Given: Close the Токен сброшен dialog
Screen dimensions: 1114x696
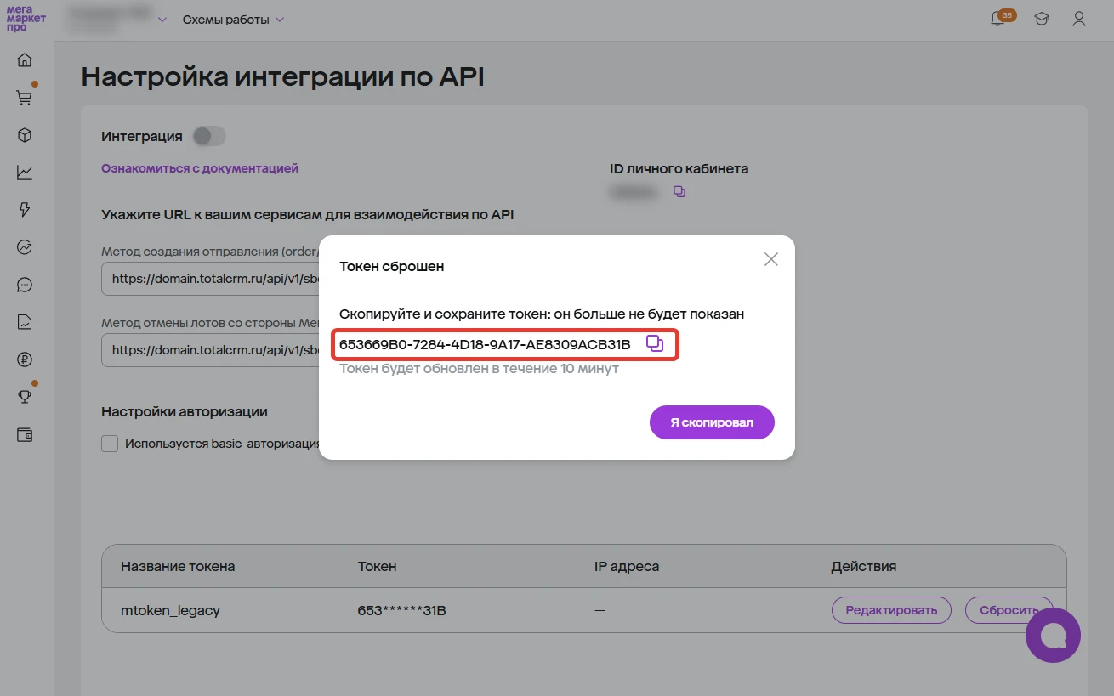Looking at the screenshot, I should 770,259.
